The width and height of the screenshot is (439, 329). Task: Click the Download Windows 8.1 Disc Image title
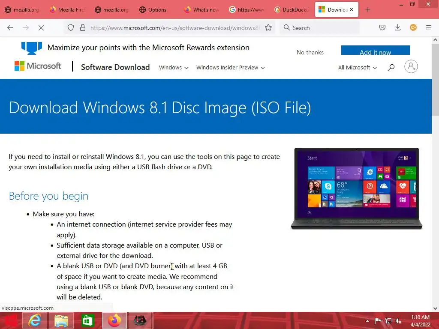tap(160, 108)
